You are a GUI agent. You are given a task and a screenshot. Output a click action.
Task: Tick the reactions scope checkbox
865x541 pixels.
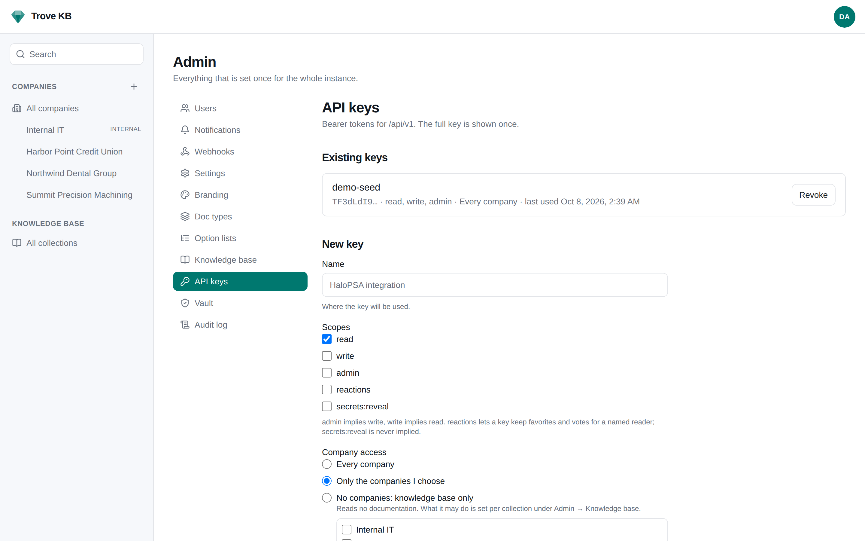tap(327, 389)
